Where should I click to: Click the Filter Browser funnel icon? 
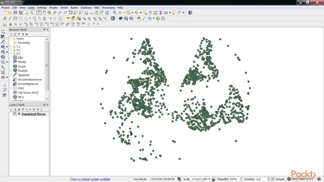(19, 34)
